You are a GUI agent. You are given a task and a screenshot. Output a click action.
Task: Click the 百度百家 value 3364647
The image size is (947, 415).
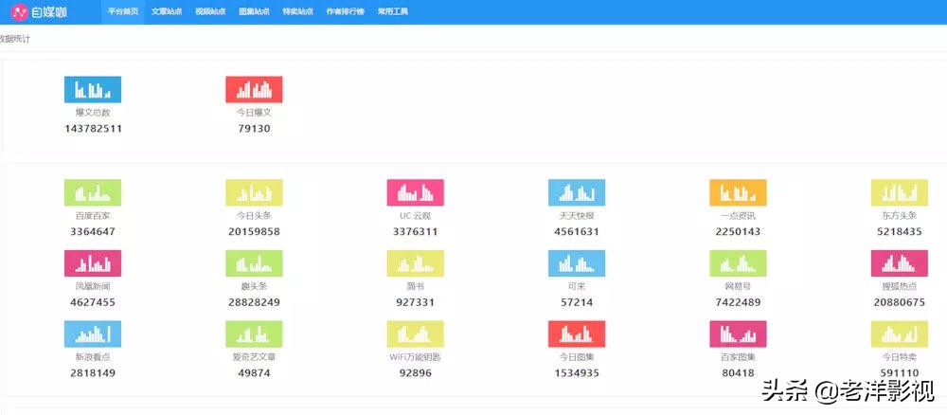[x=93, y=231]
